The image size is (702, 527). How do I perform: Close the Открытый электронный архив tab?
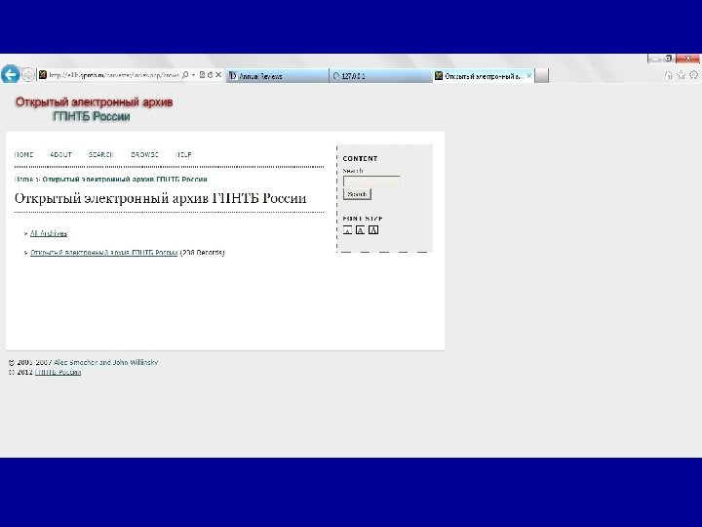(529, 76)
